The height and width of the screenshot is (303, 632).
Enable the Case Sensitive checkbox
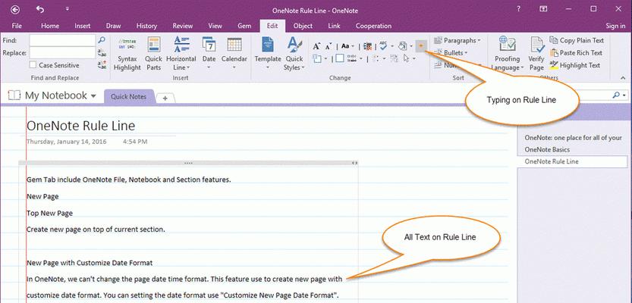point(33,65)
